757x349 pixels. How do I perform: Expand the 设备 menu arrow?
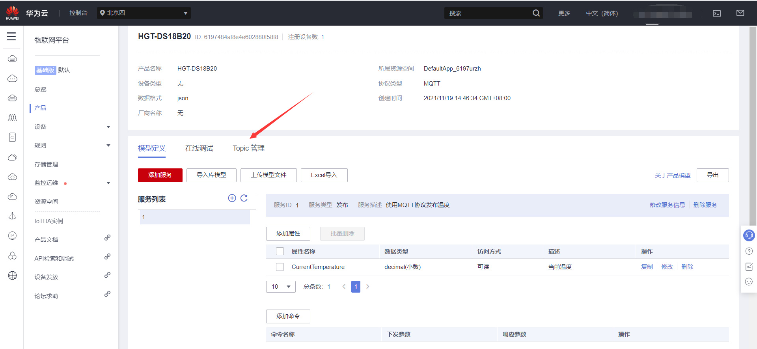[108, 127]
